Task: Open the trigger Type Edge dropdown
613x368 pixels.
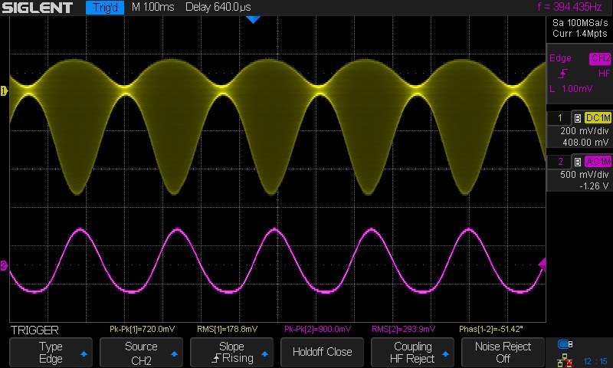Action: point(51,353)
